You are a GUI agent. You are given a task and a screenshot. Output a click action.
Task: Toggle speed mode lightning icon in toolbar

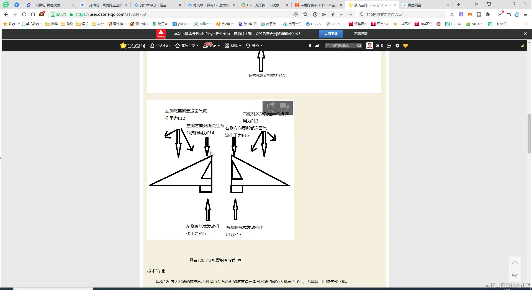pyautogui.click(x=333, y=14)
